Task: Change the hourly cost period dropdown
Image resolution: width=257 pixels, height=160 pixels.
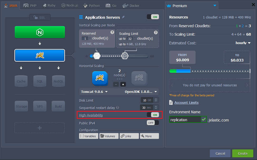Action: coord(243,43)
